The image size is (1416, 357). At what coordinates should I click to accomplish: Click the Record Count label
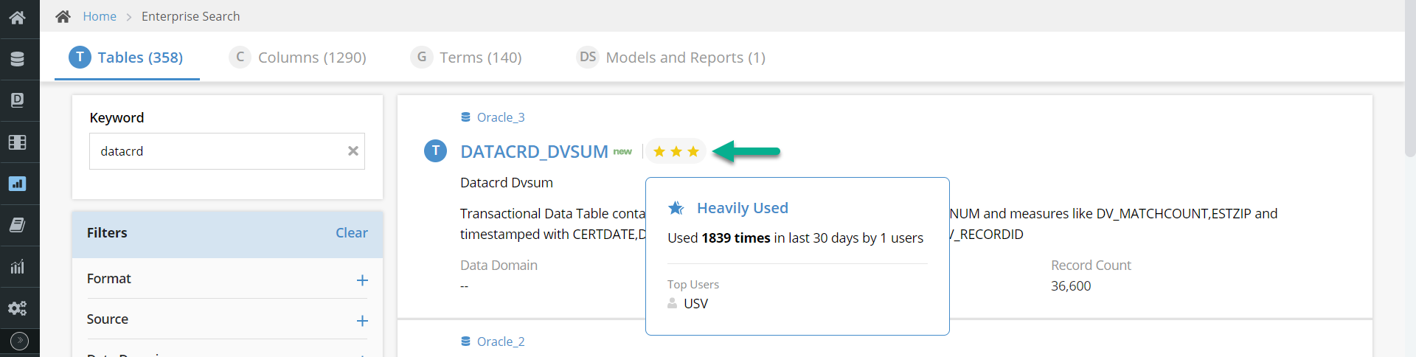[1091, 266]
